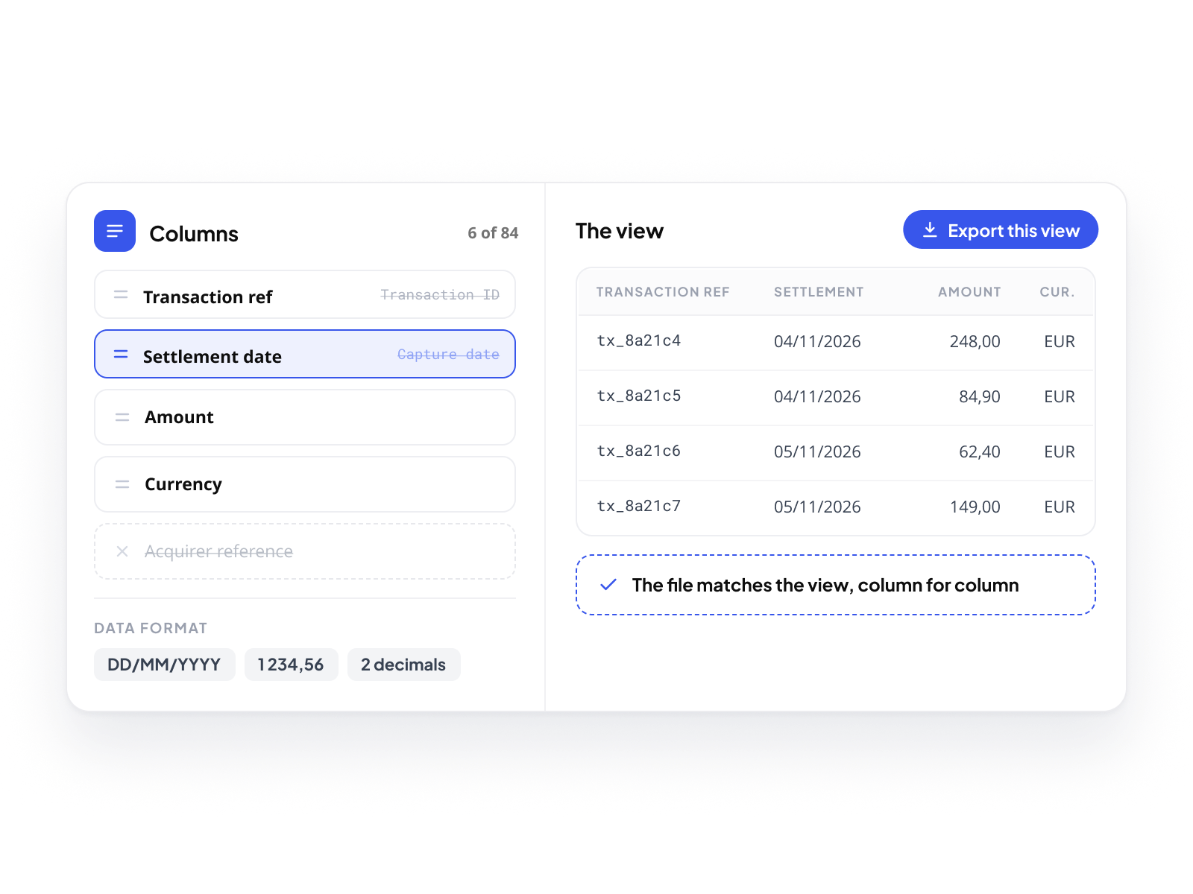This screenshot has height=894, width=1193.
Task: Select cell tx_8a21c4
Action: (x=639, y=340)
